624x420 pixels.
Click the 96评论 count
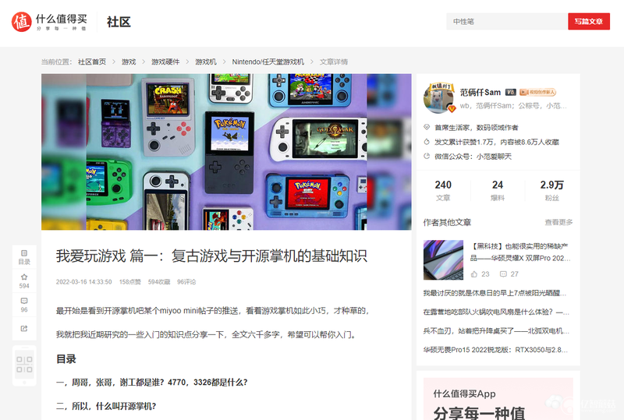(186, 281)
